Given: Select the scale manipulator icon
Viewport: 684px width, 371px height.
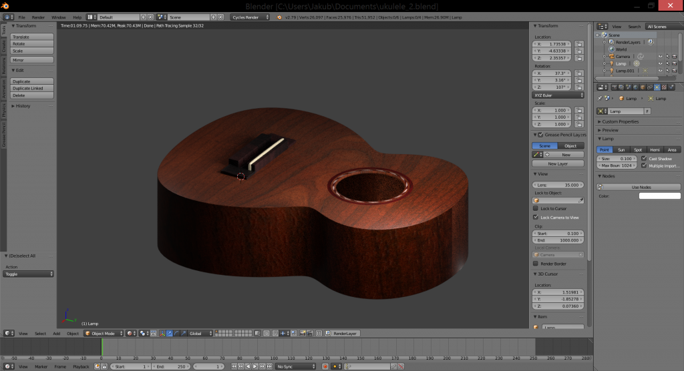Looking at the screenshot, I should point(184,333).
